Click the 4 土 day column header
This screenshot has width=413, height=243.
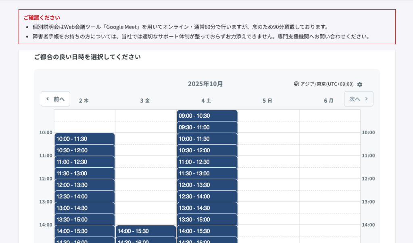(206, 101)
